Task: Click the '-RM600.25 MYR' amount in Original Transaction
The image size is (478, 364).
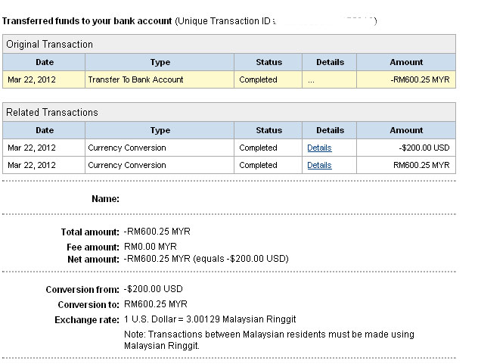Action: pyautogui.click(x=420, y=79)
